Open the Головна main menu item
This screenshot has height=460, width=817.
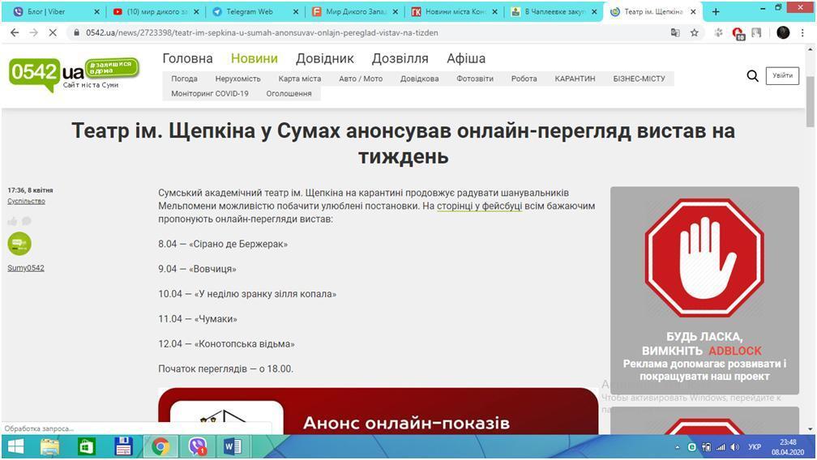click(x=187, y=58)
